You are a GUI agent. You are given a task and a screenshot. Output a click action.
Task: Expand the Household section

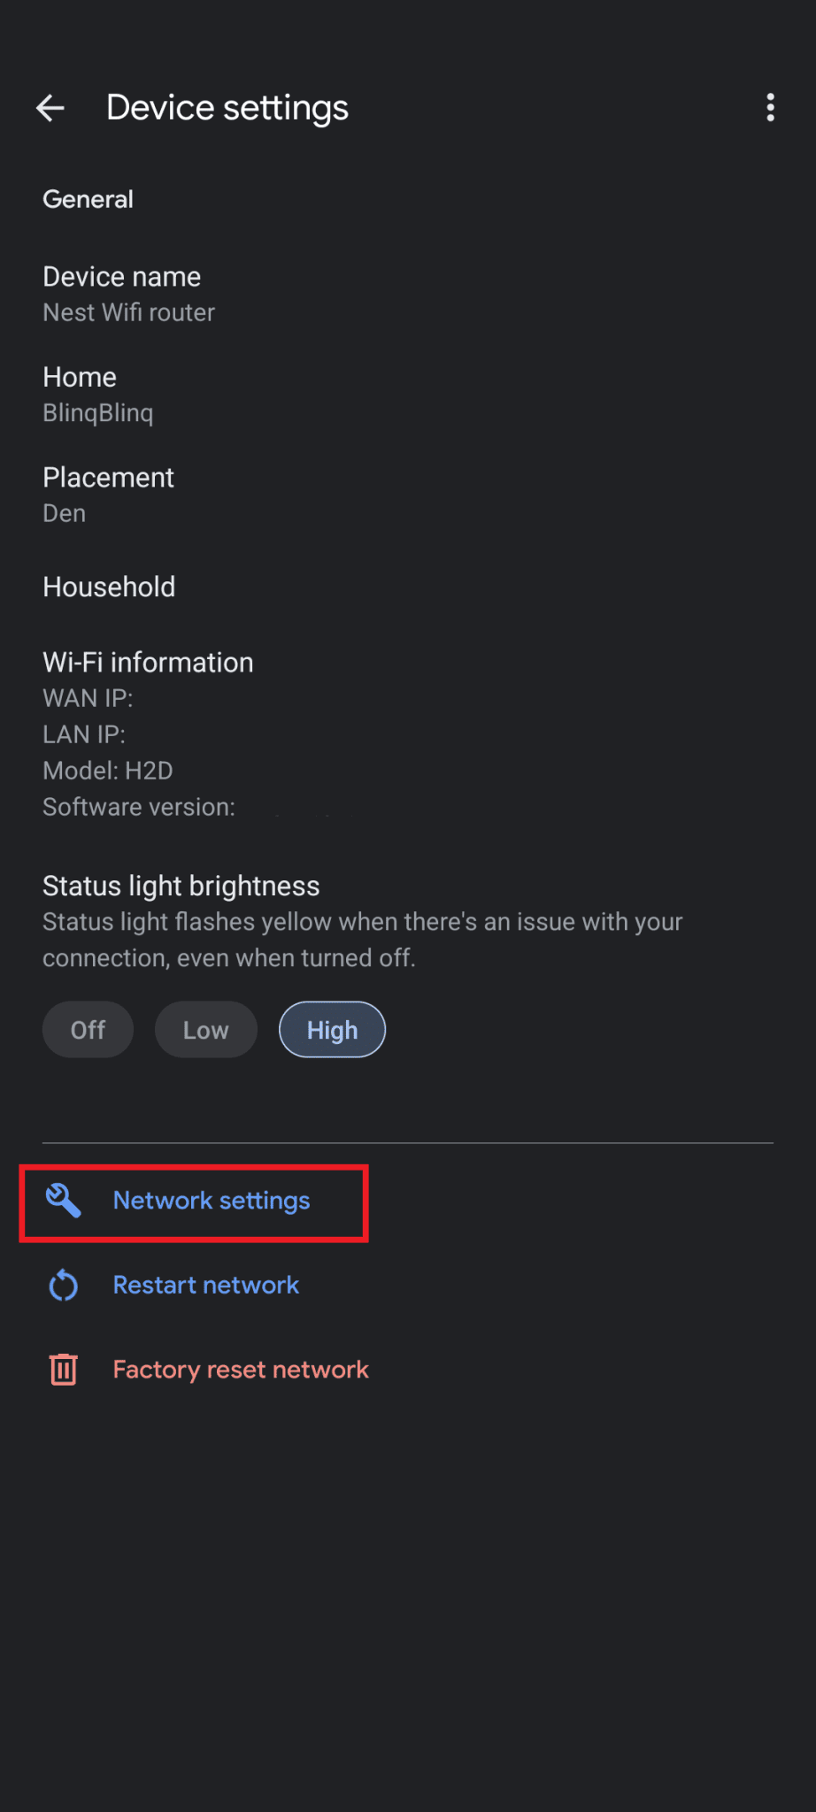pos(109,587)
